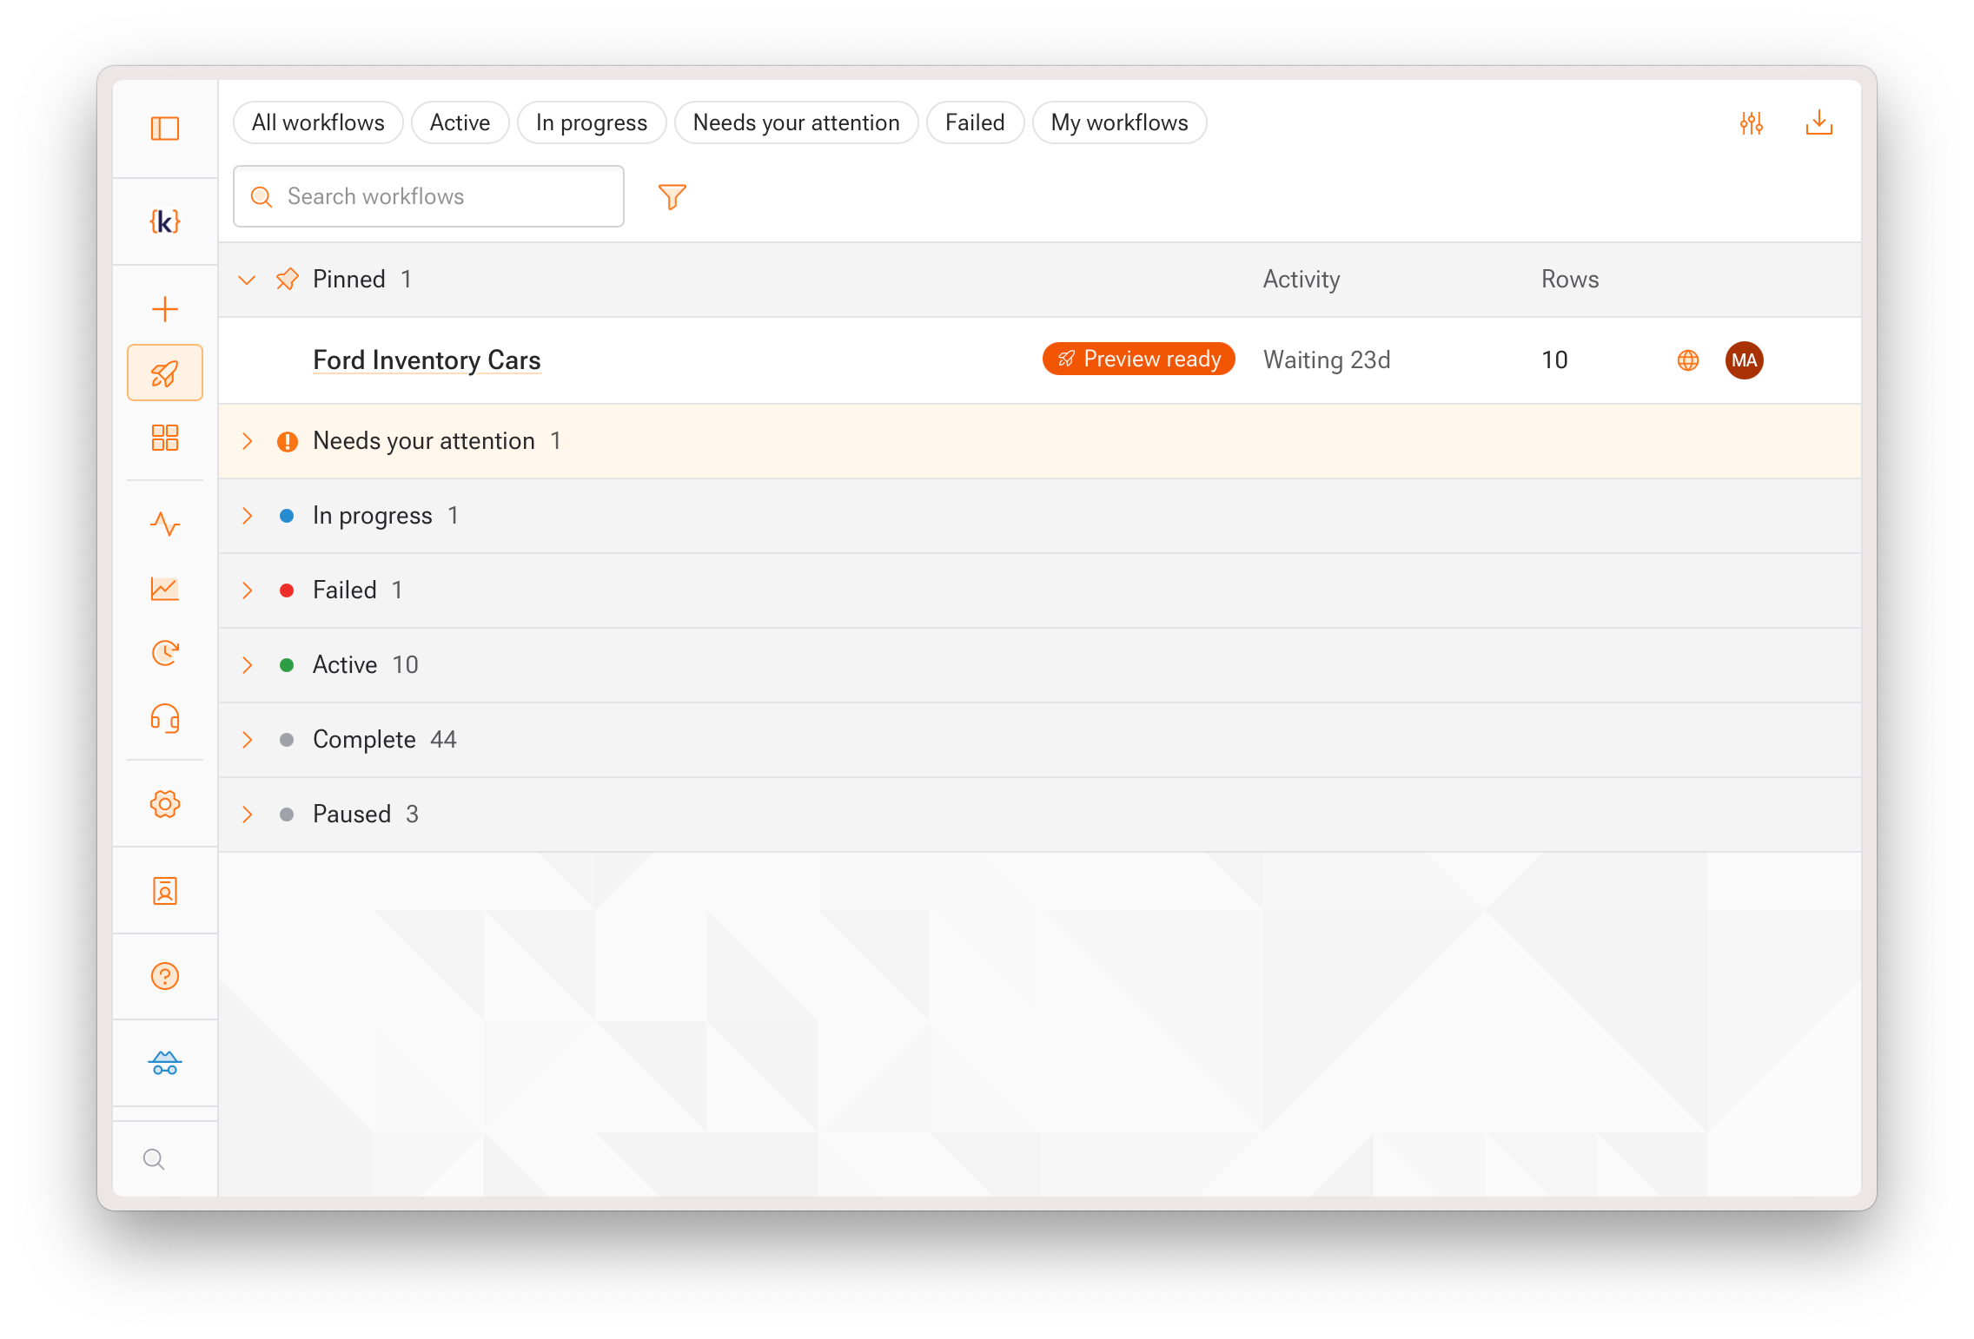The height and width of the screenshot is (1339, 1974).
Task: Click the Activity column header
Action: (x=1301, y=279)
